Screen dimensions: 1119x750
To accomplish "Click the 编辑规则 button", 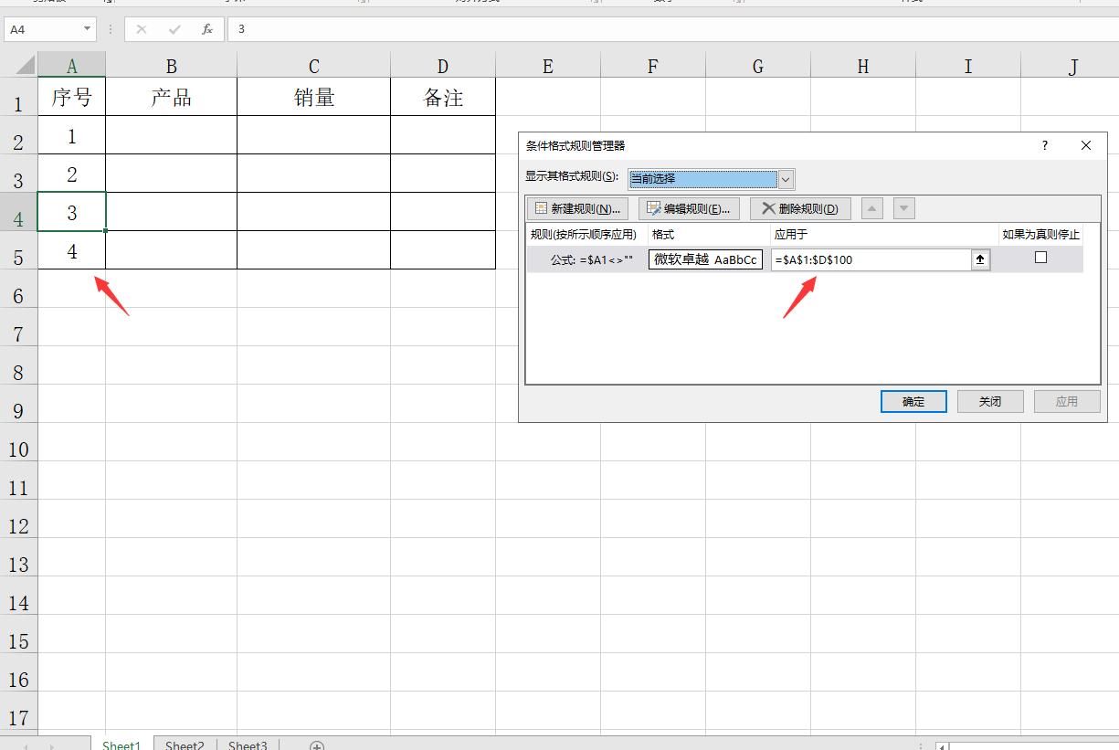I will (689, 208).
